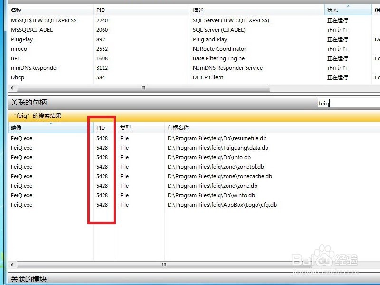
Task: Select the AppBox\Logo\cfg.db handle path
Action: (x=222, y=205)
